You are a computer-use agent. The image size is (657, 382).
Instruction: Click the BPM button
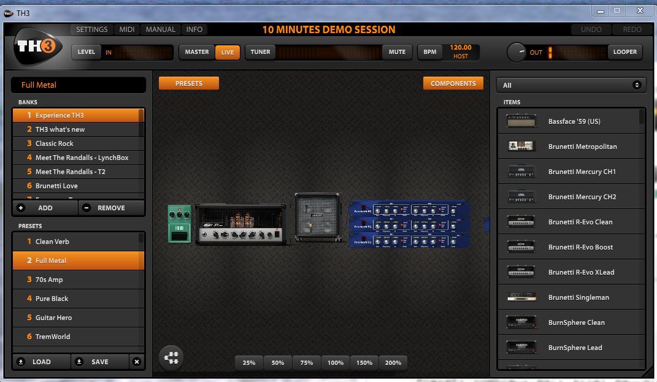point(430,52)
